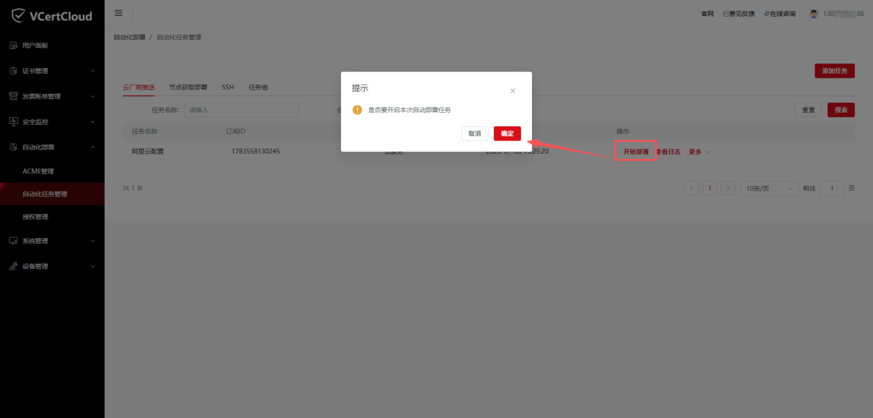Go to the previous page arrow
873x418 pixels.
[692, 188]
